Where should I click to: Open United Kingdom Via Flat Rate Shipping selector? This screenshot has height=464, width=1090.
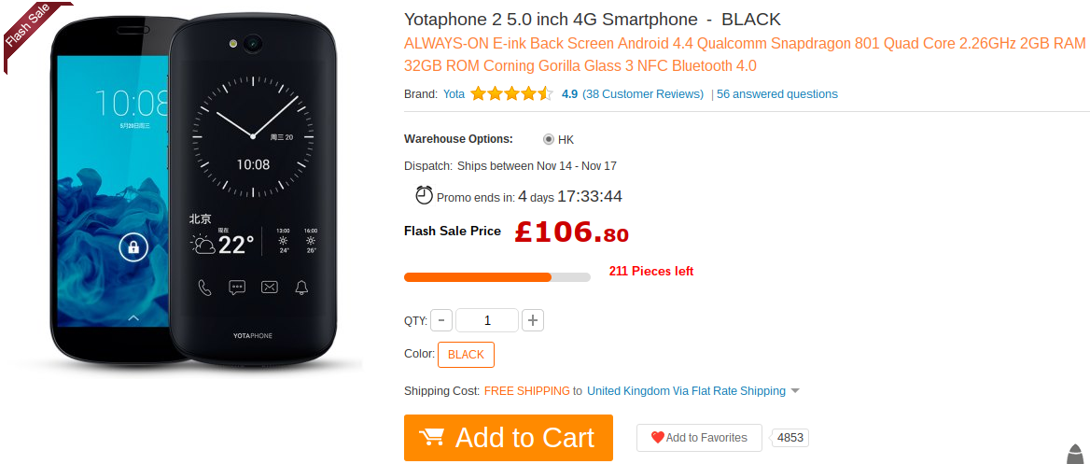(x=686, y=391)
